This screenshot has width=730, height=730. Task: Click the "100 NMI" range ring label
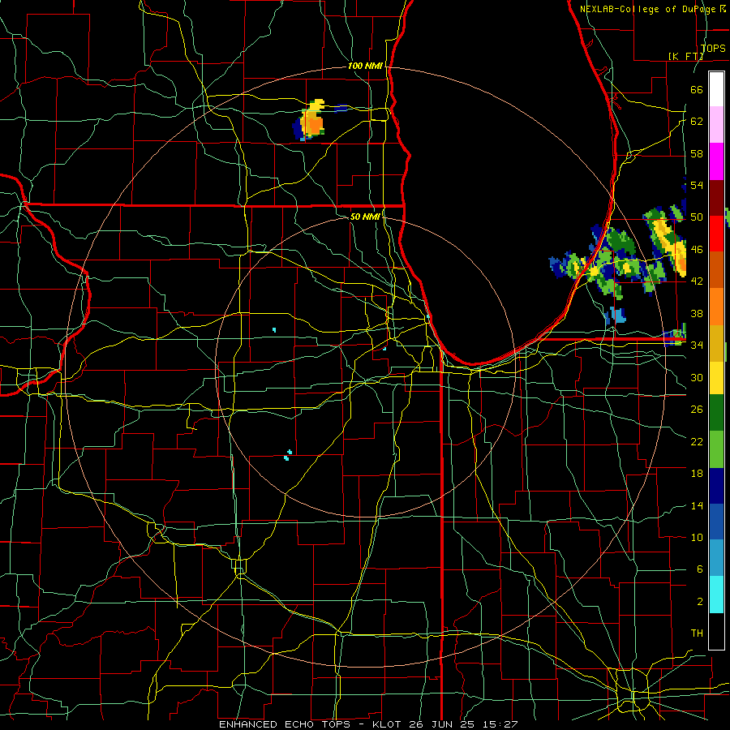tap(365, 67)
